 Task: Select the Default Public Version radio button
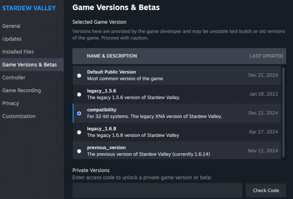(x=79, y=76)
